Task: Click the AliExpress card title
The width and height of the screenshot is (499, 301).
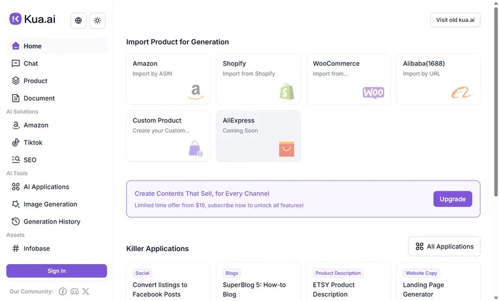Action: tap(238, 121)
